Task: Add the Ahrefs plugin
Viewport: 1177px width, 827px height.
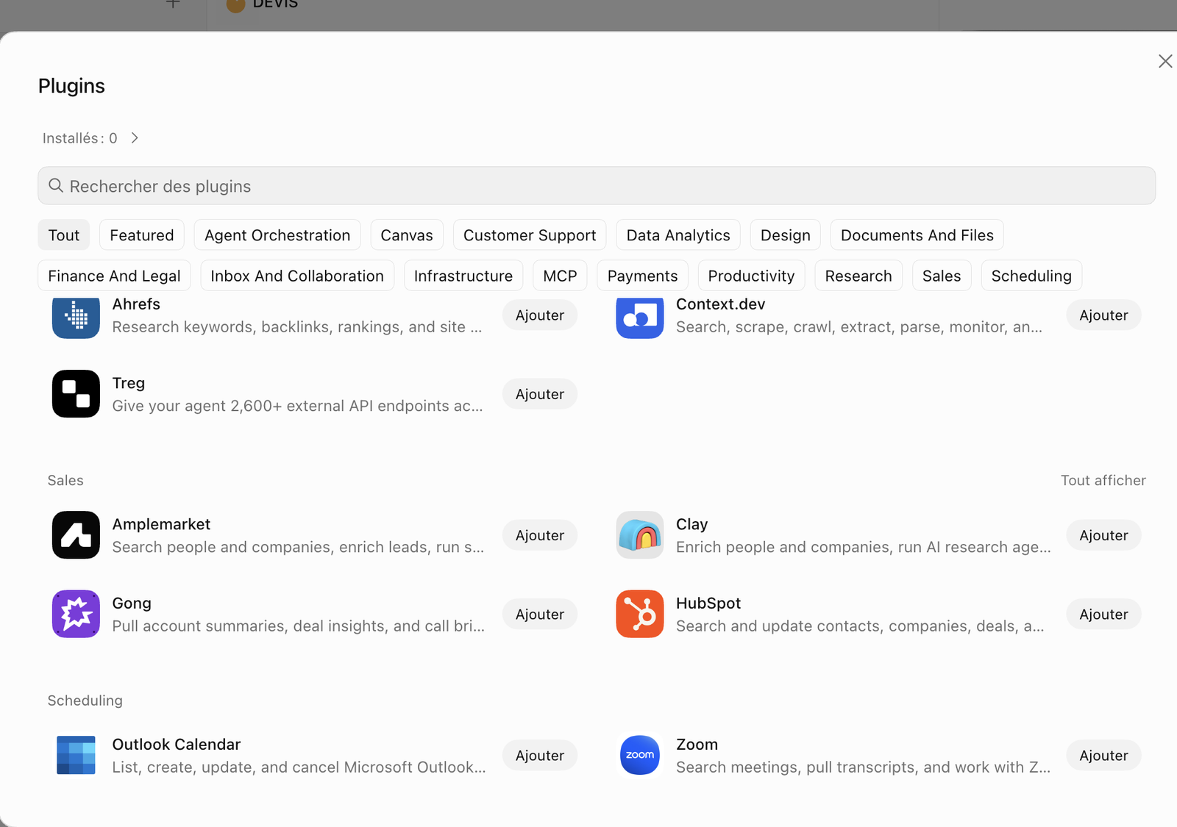Action: coord(540,315)
